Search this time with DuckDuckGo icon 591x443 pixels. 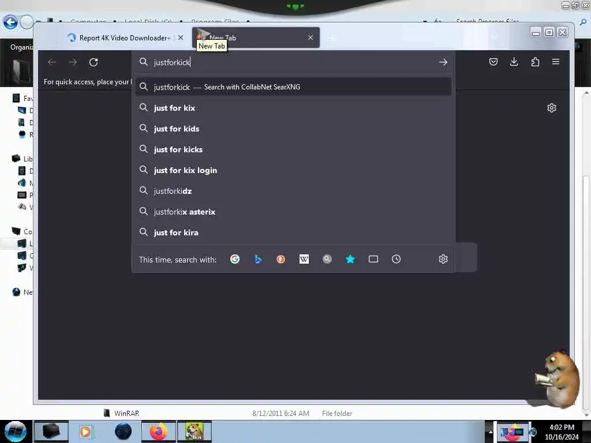281,259
